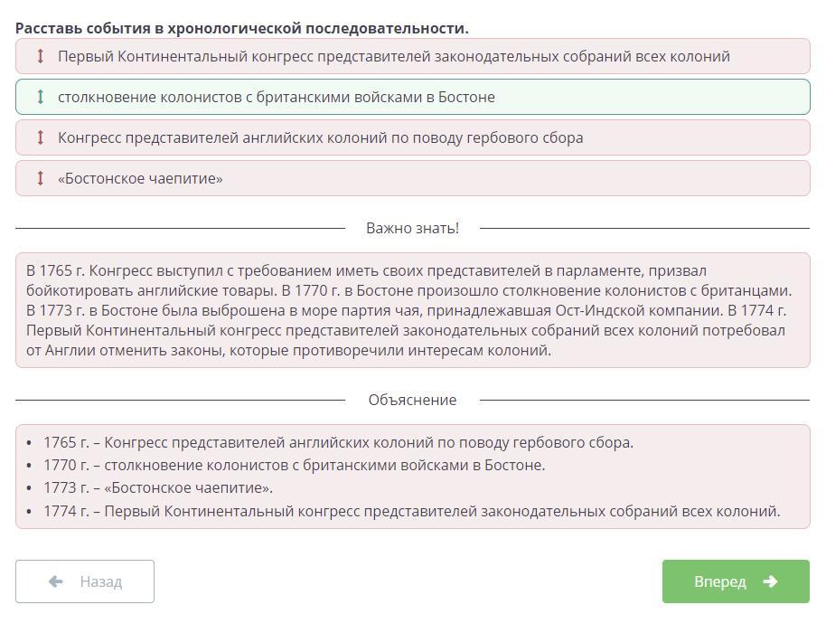
Task: Click the «Объяснение» section heading
Action: pyautogui.click(x=412, y=400)
